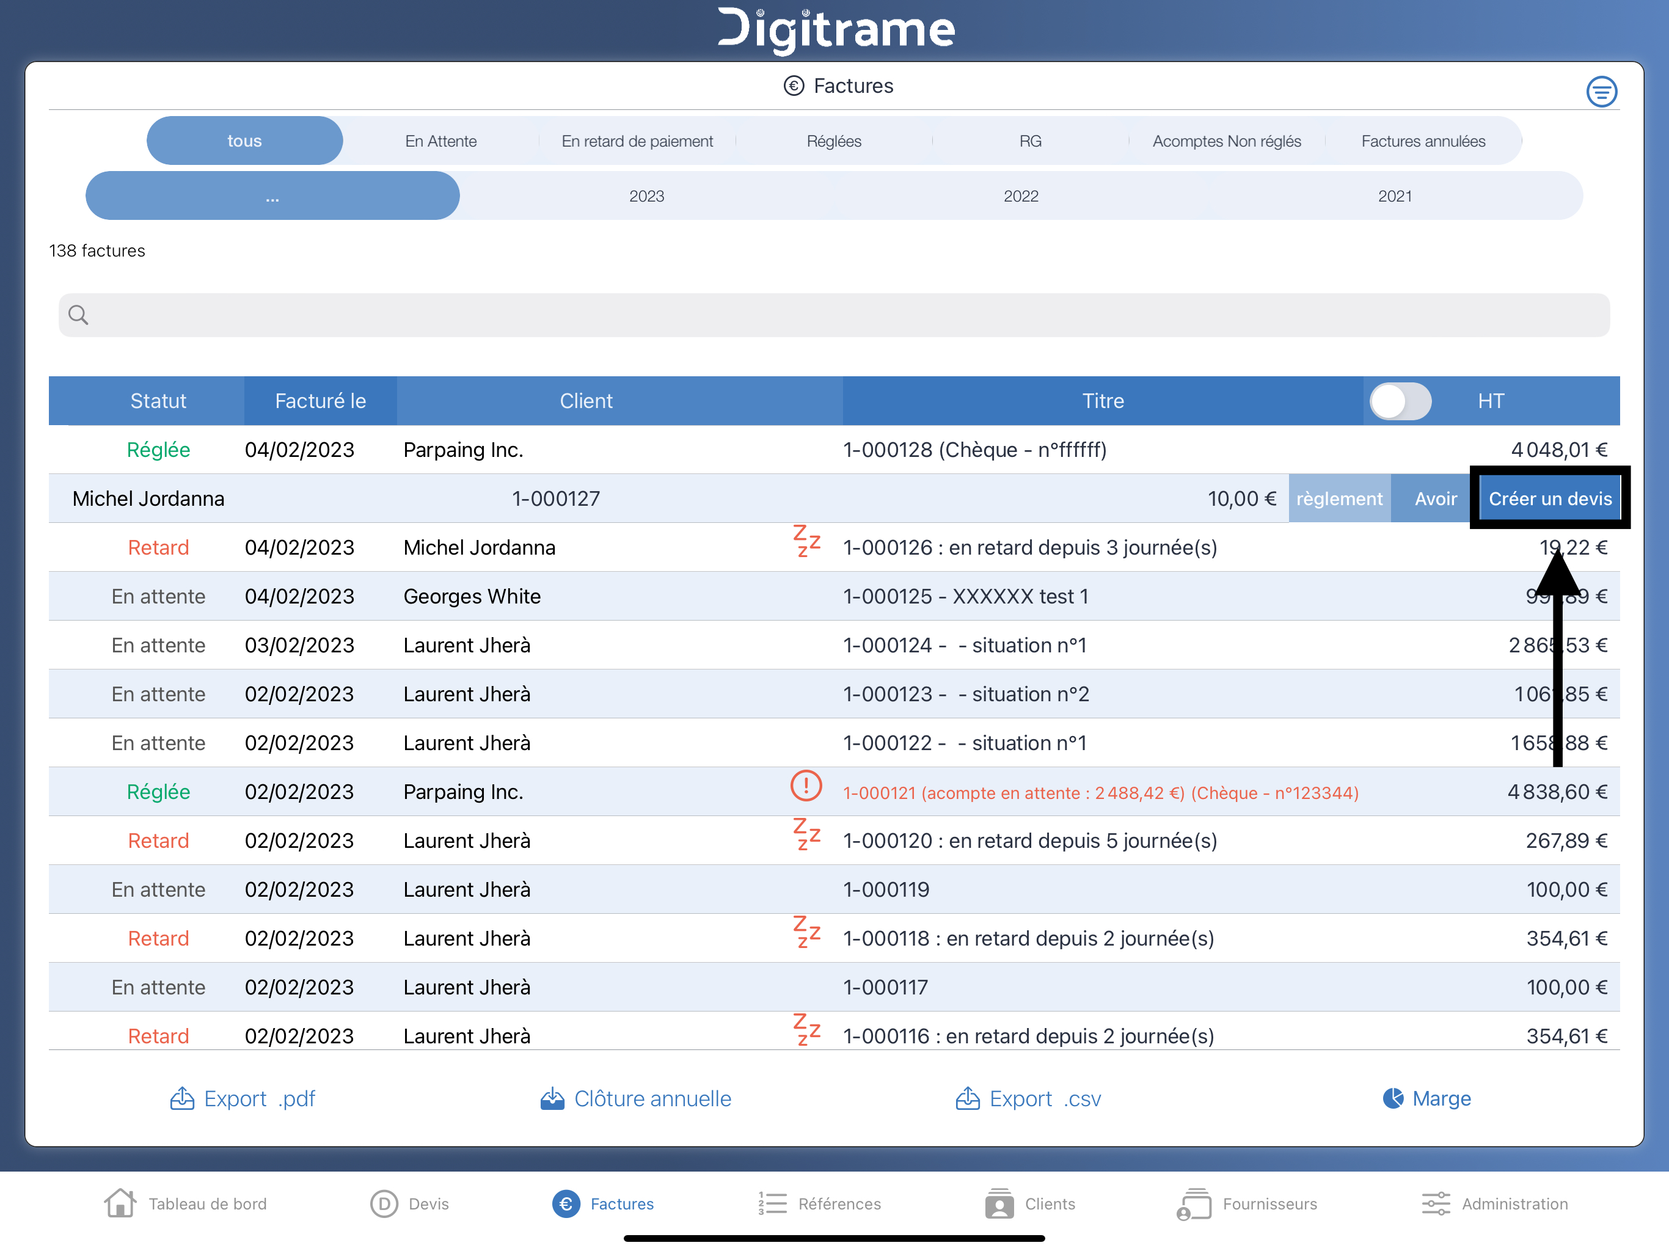The image size is (1669, 1251).
Task: Click the Zz icon on invoice 1-000116
Action: coord(806,1030)
